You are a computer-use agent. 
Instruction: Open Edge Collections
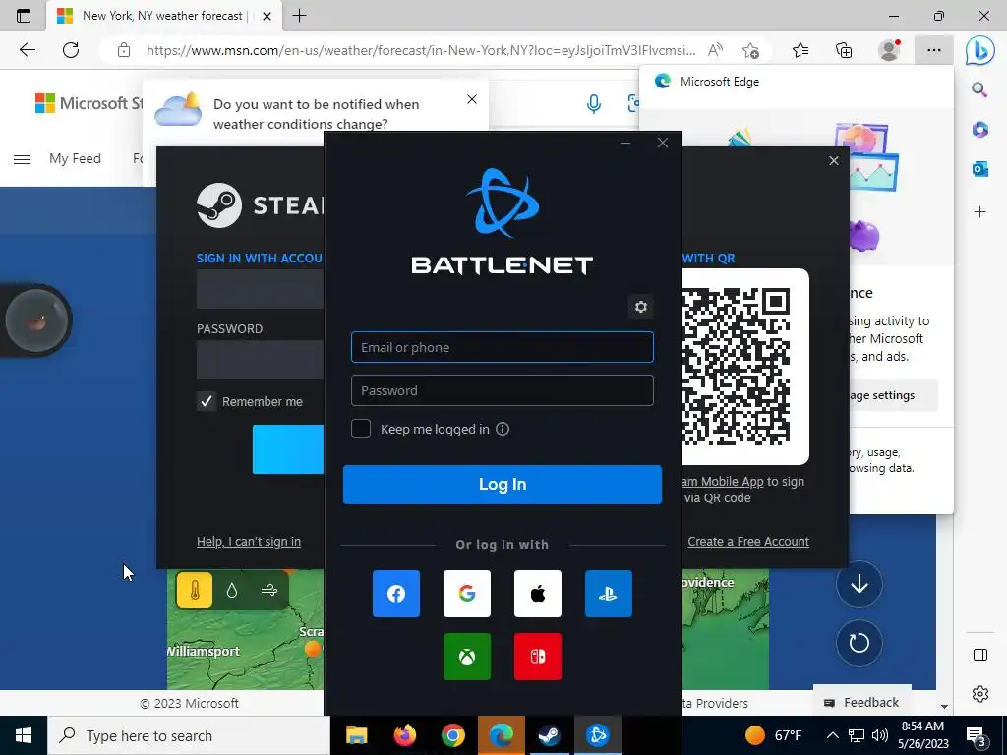point(844,50)
